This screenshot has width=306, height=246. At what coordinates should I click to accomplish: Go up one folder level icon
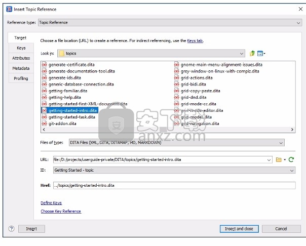pos(252,53)
